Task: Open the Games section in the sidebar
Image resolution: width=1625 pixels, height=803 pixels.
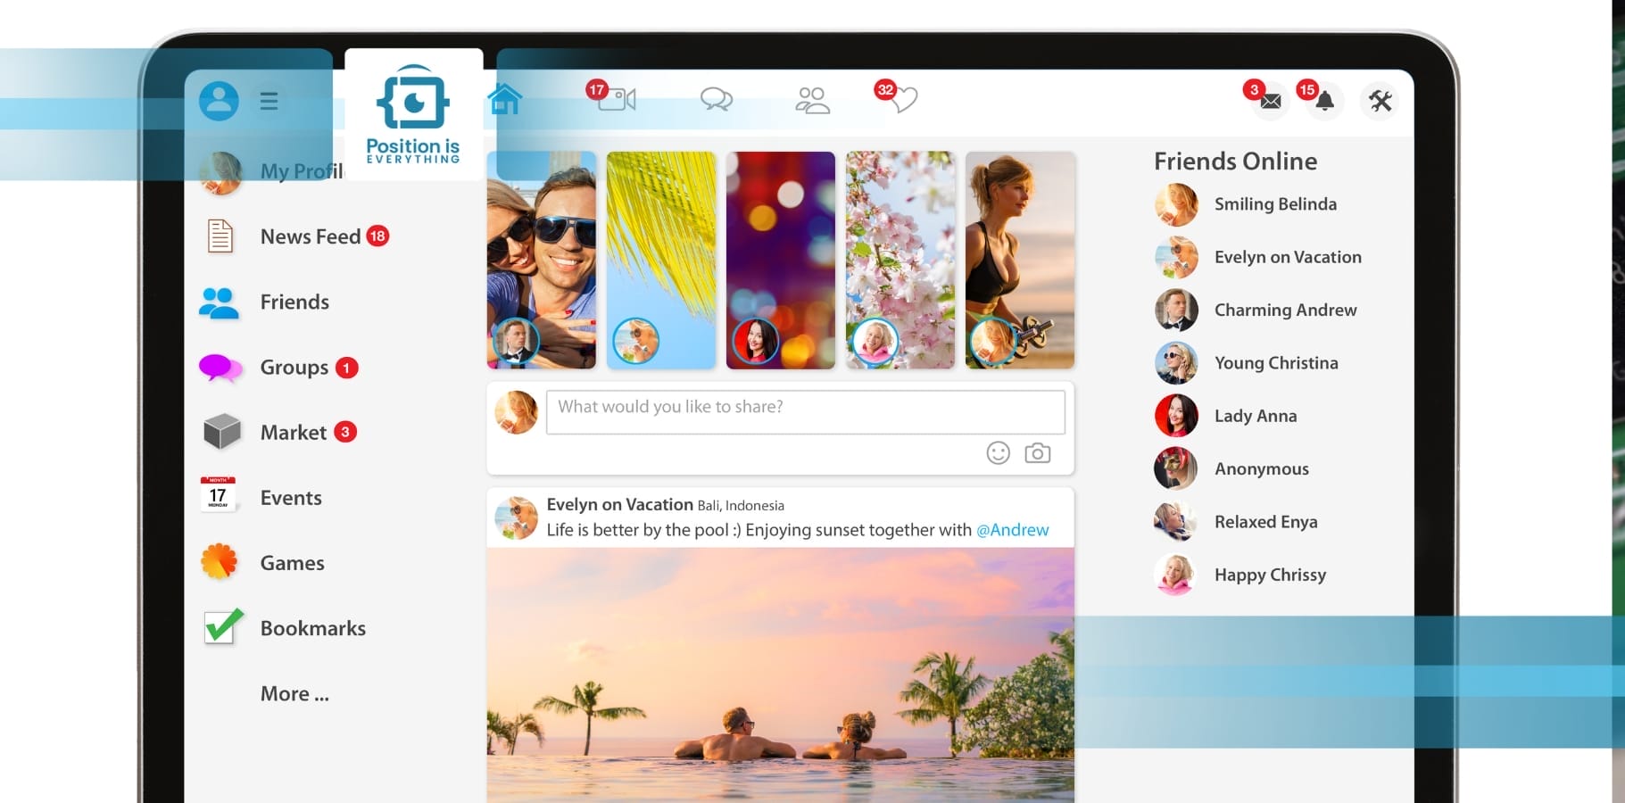Action: pyautogui.click(x=291, y=563)
